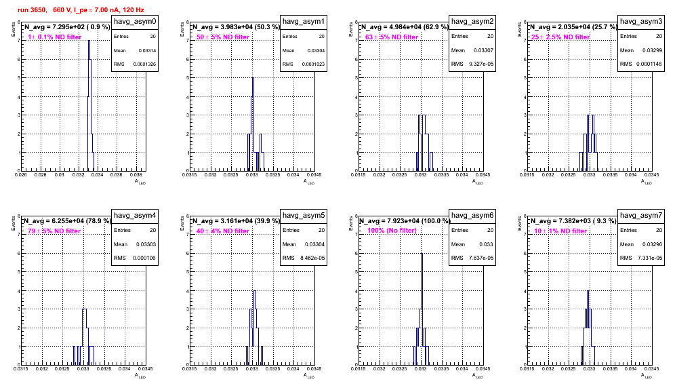Click Mean value 0.03307 in havg_asym2
Image resolution: width=675 pixels, height=388 pixels.
pos(484,50)
